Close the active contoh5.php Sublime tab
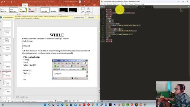190x107 pixels. click(151, 7)
